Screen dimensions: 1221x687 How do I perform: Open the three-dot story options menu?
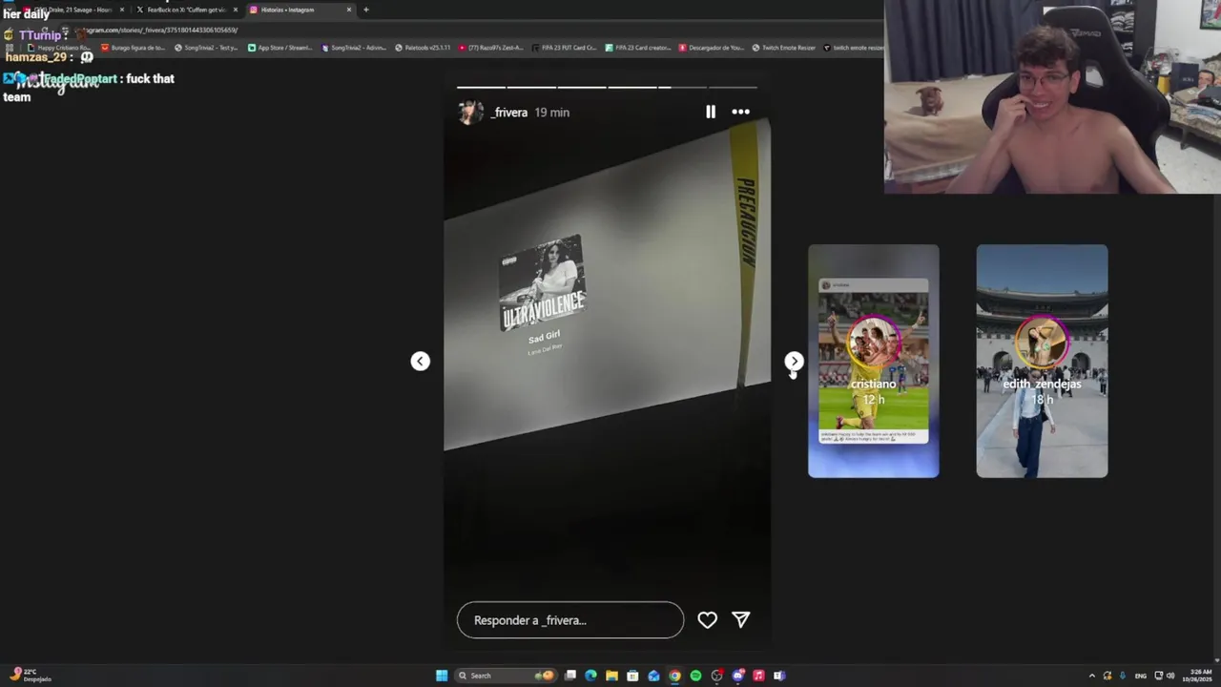[x=740, y=112]
